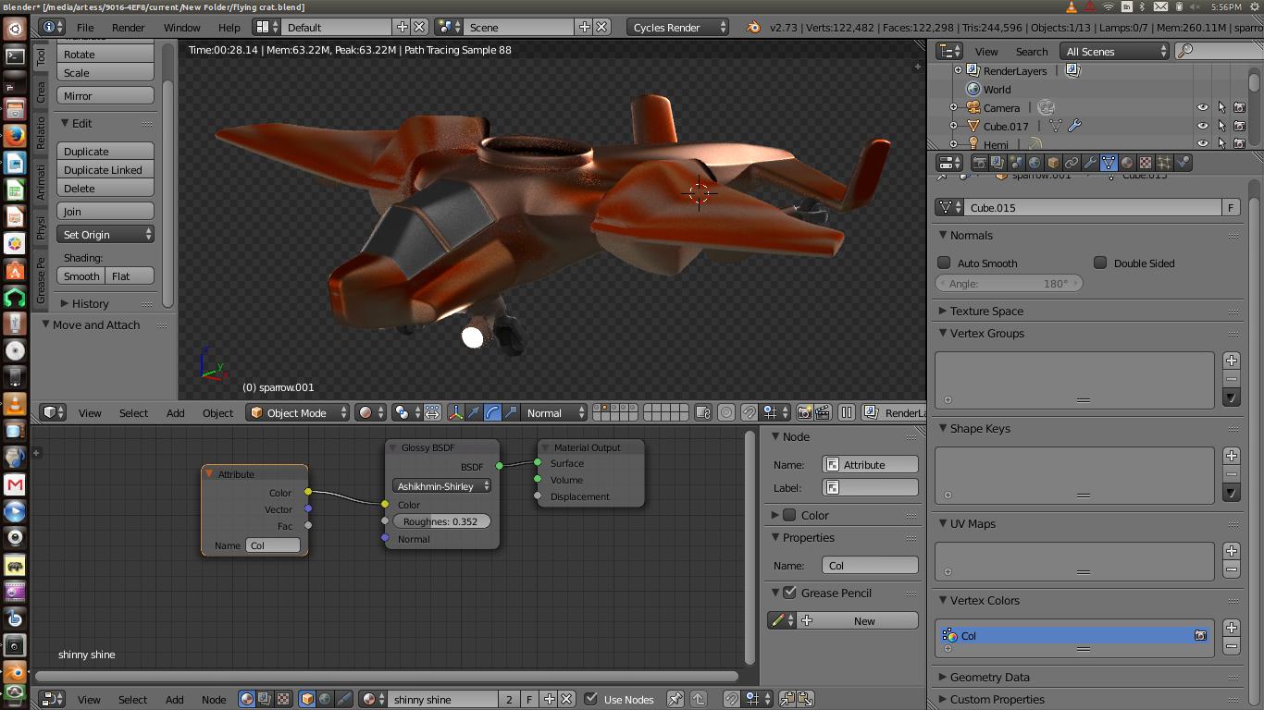Click the Auto Smooth Angle slider field
The width and height of the screenshot is (1264, 710).
pyautogui.click(x=1010, y=284)
